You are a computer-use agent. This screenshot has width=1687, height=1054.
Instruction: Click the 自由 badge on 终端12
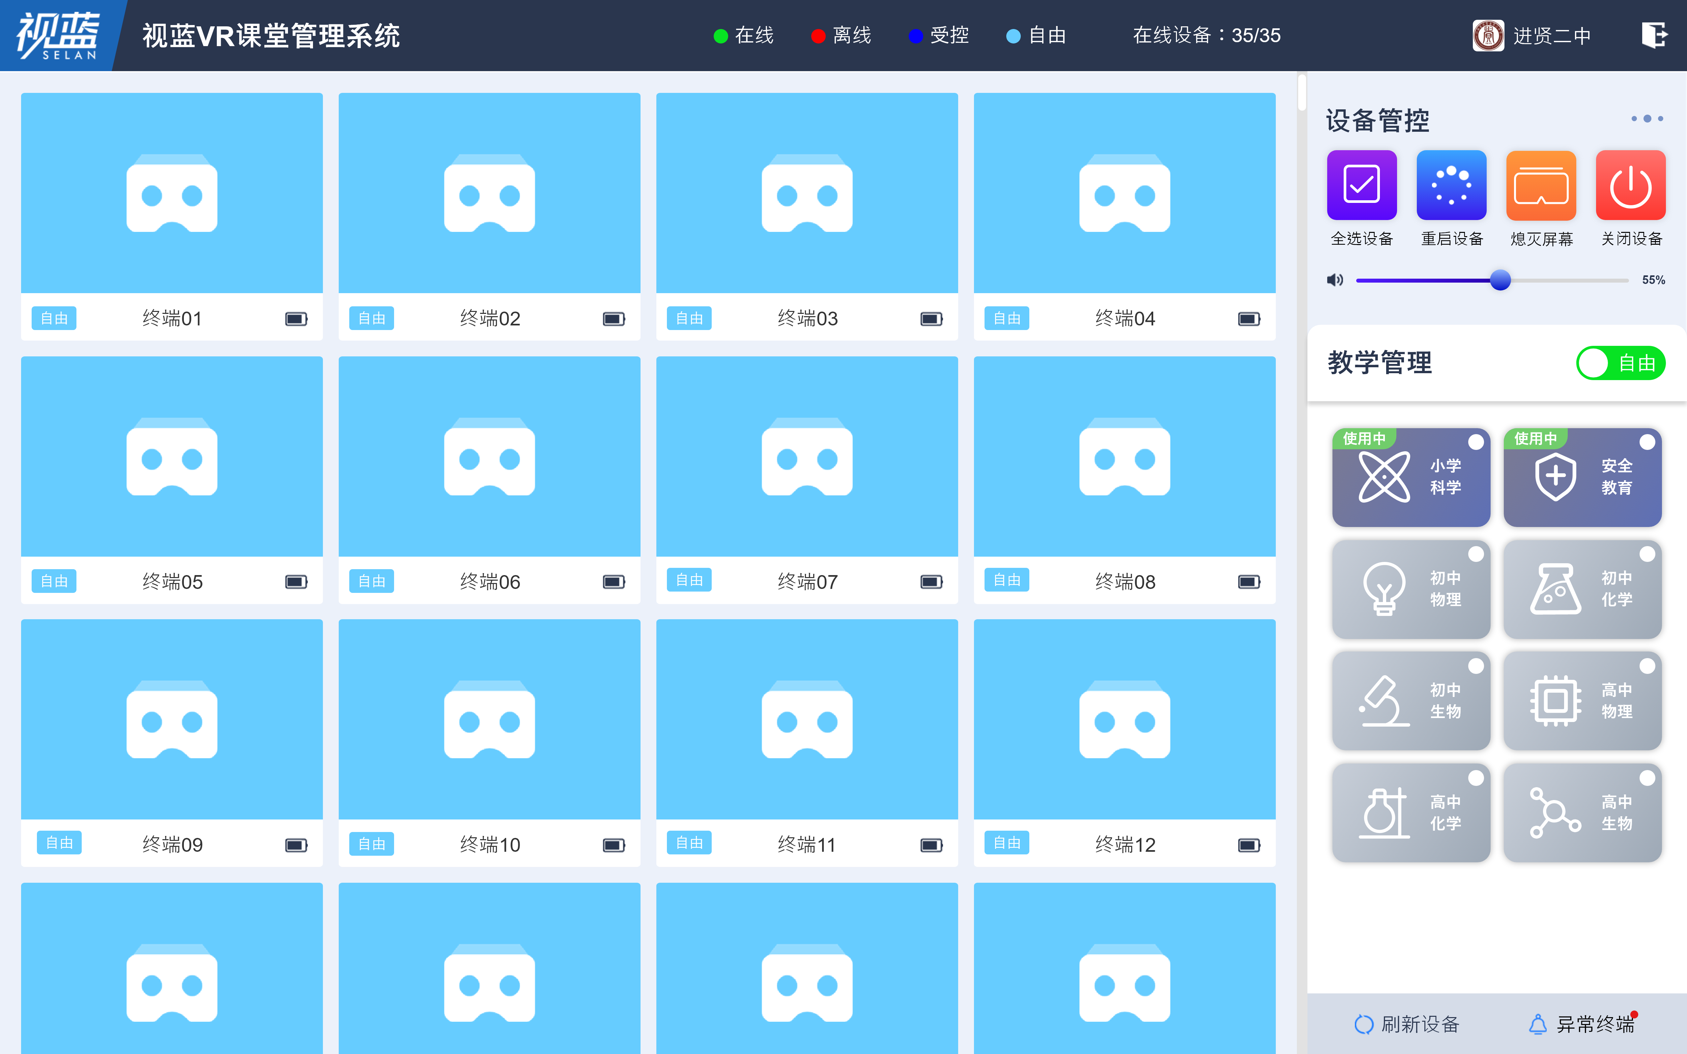tap(1007, 843)
